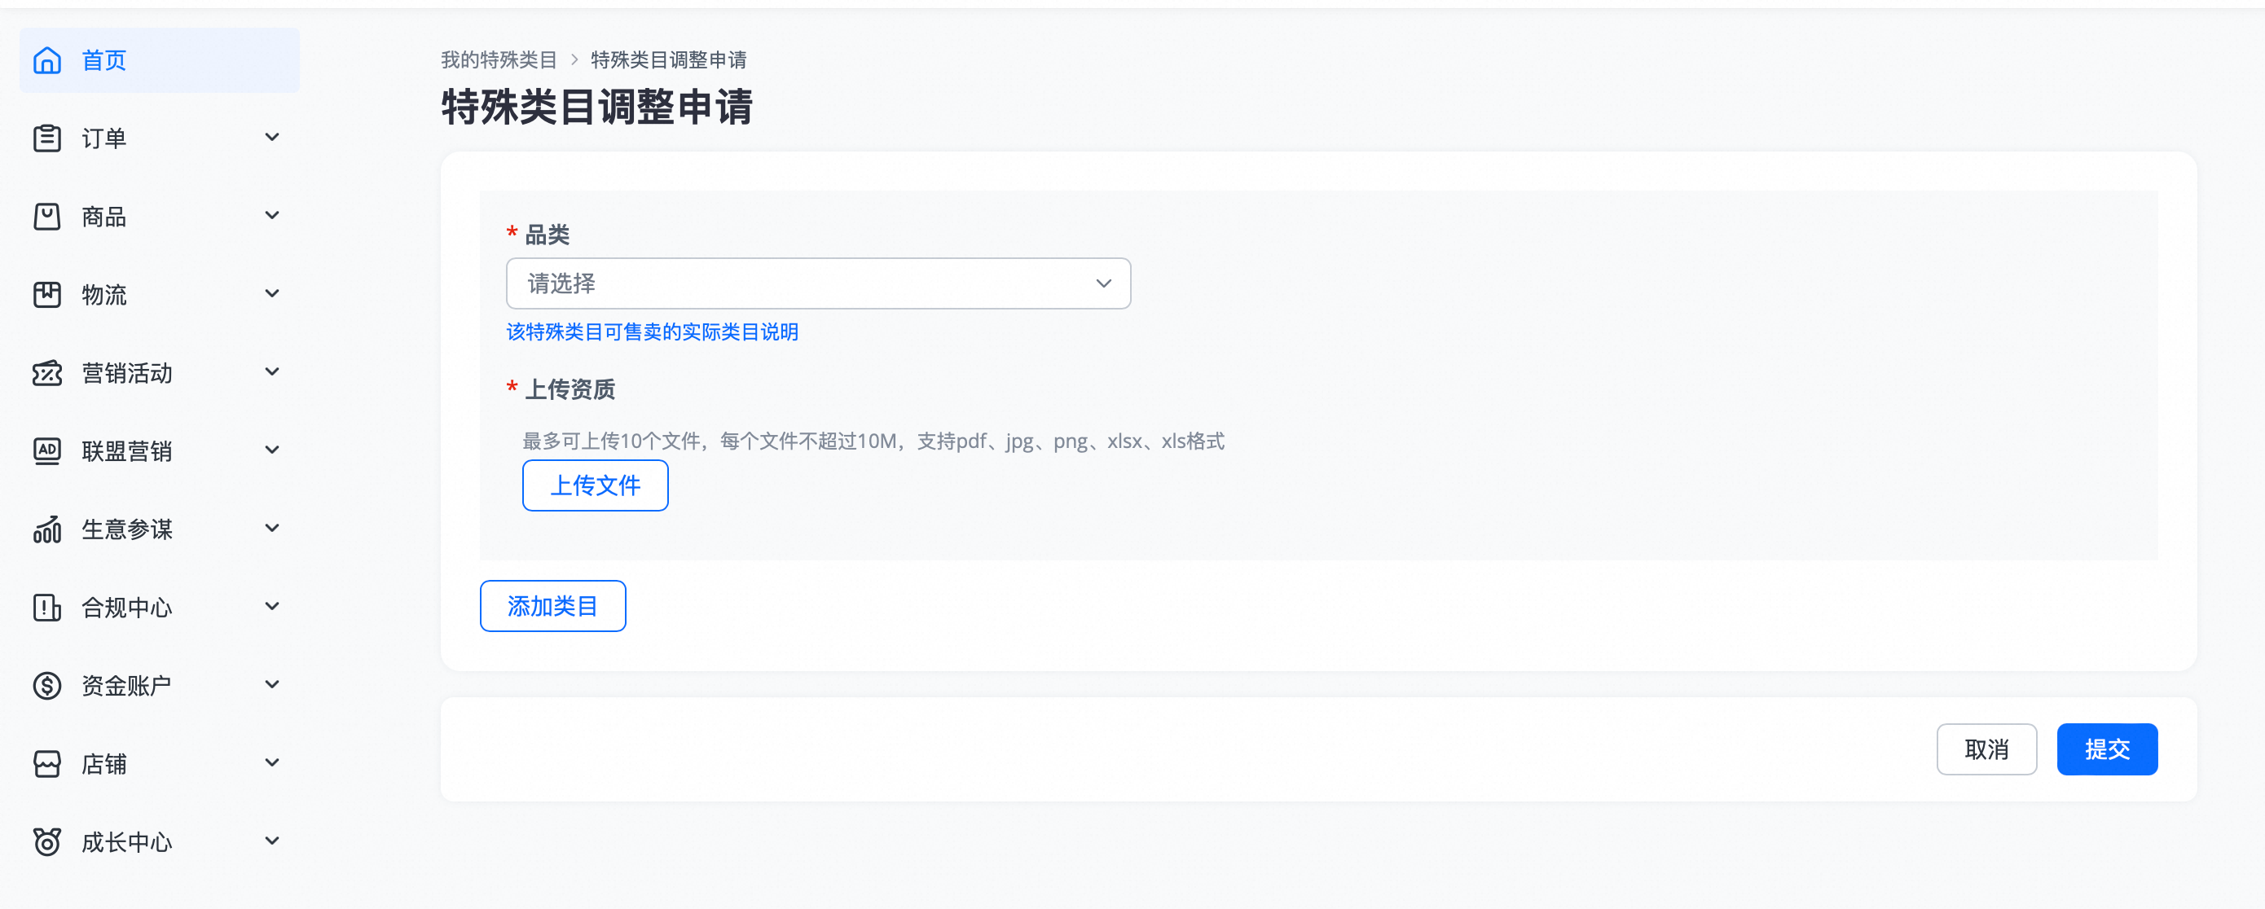The height and width of the screenshot is (909, 2265).
Task: Open the Marketing activities (营销活动) menu item
Action: 126,374
